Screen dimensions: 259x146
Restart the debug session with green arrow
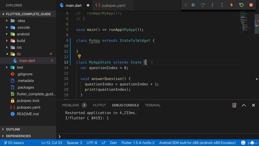241,5
